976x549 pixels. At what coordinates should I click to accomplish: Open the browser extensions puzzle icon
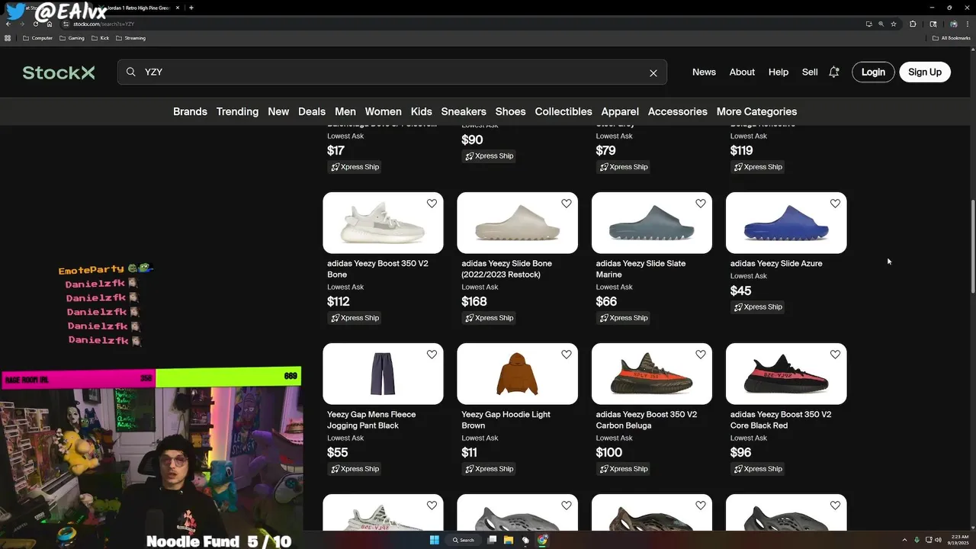click(x=913, y=24)
